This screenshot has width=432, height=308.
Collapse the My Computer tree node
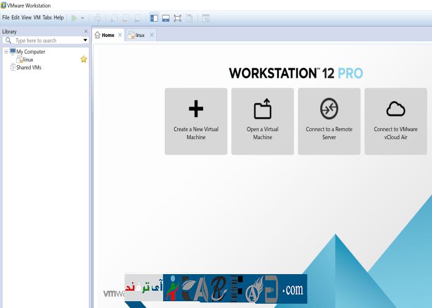click(x=6, y=52)
